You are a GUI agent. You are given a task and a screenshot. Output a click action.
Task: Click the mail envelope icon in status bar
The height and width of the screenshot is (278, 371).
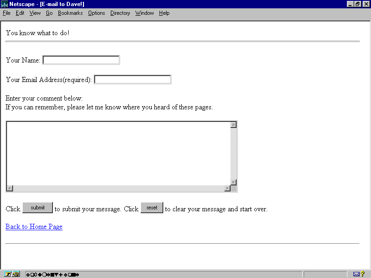tap(357, 274)
